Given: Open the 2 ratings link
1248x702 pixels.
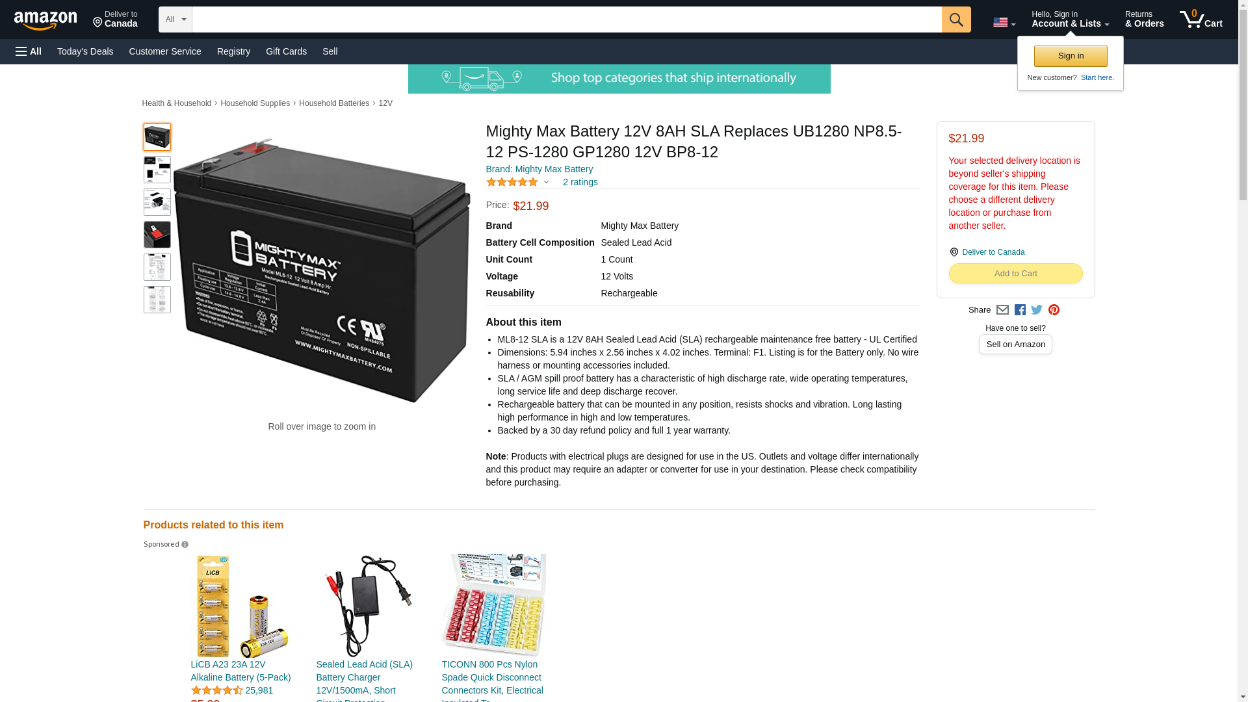Looking at the screenshot, I should 580,183.
